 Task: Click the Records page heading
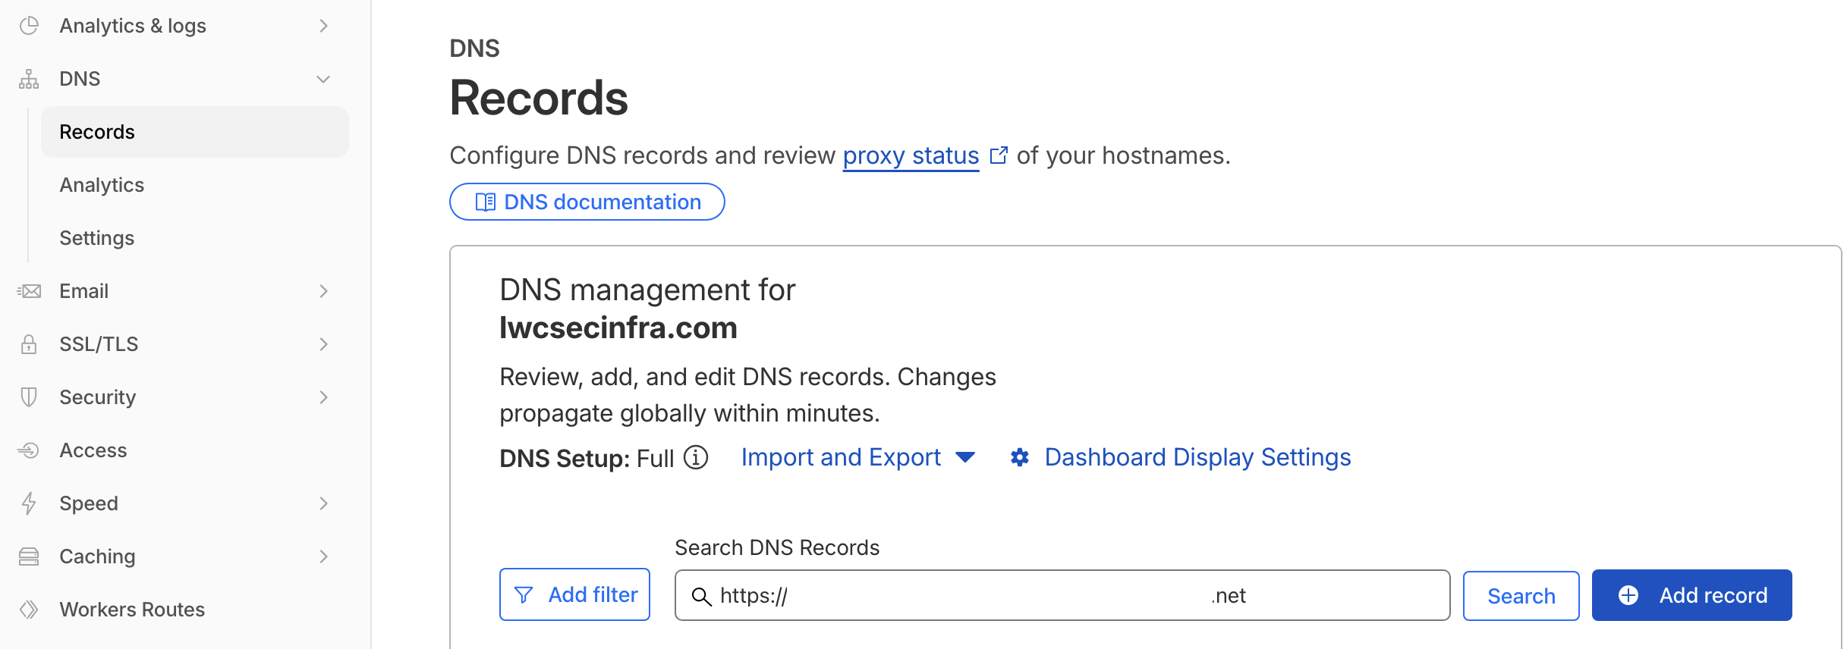tap(539, 99)
